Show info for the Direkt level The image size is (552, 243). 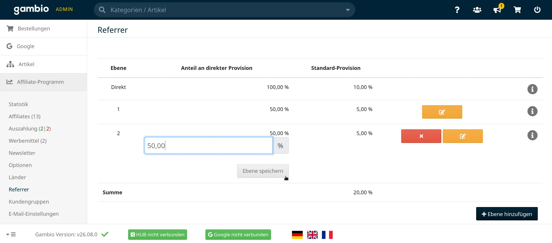point(532,89)
